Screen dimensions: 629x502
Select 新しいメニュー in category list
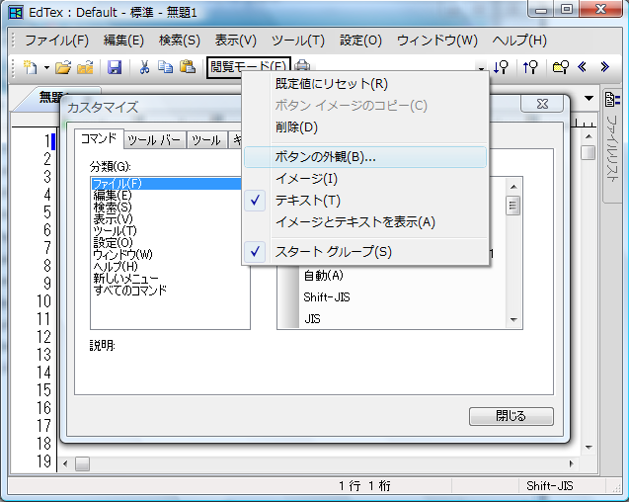(x=126, y=278)
